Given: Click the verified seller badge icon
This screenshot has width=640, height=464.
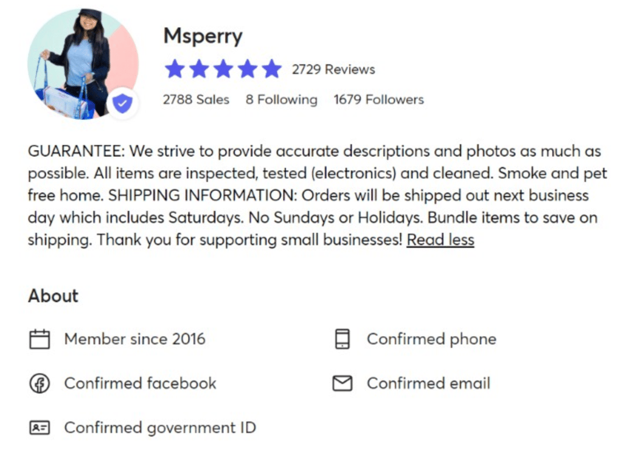Looking at the screenshot, I should coord(122,103).
